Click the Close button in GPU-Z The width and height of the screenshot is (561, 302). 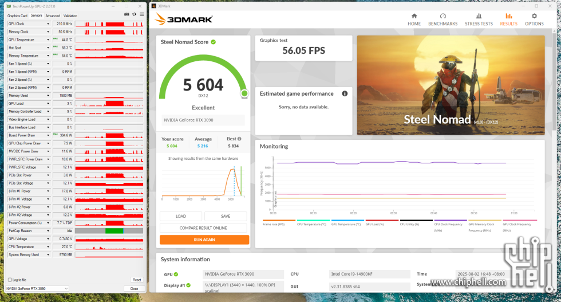(x=134, y=288)
